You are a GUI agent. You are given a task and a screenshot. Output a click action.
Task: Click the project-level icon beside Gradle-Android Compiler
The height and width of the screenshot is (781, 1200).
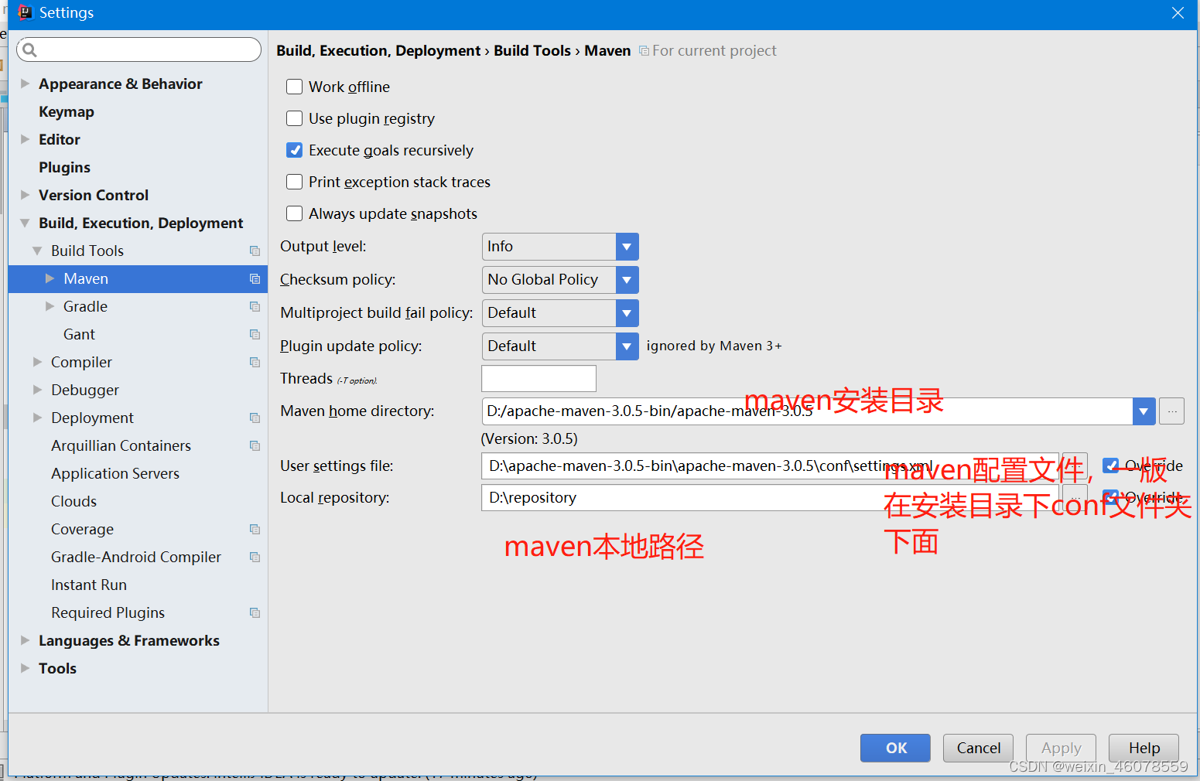tap(255, 557)
